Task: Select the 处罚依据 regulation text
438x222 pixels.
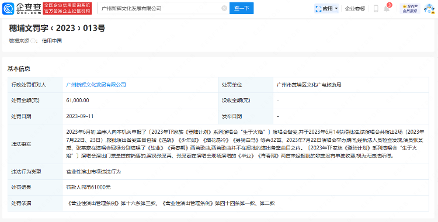Action: 171,203
